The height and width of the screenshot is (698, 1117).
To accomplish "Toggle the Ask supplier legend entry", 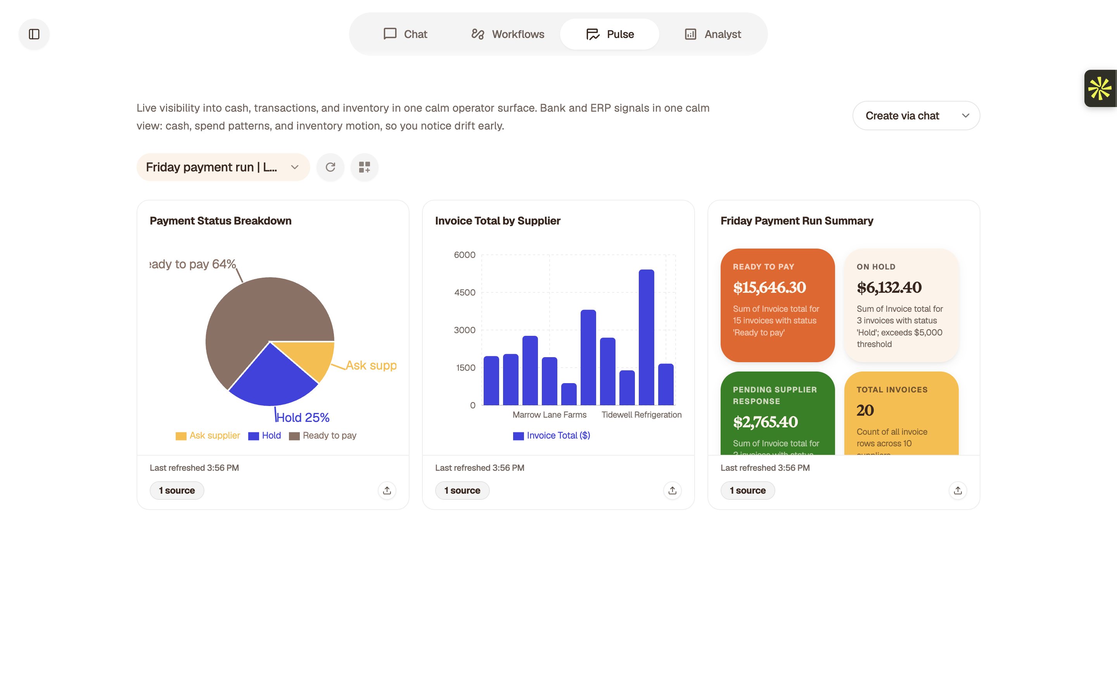I will tap(208, 436).
